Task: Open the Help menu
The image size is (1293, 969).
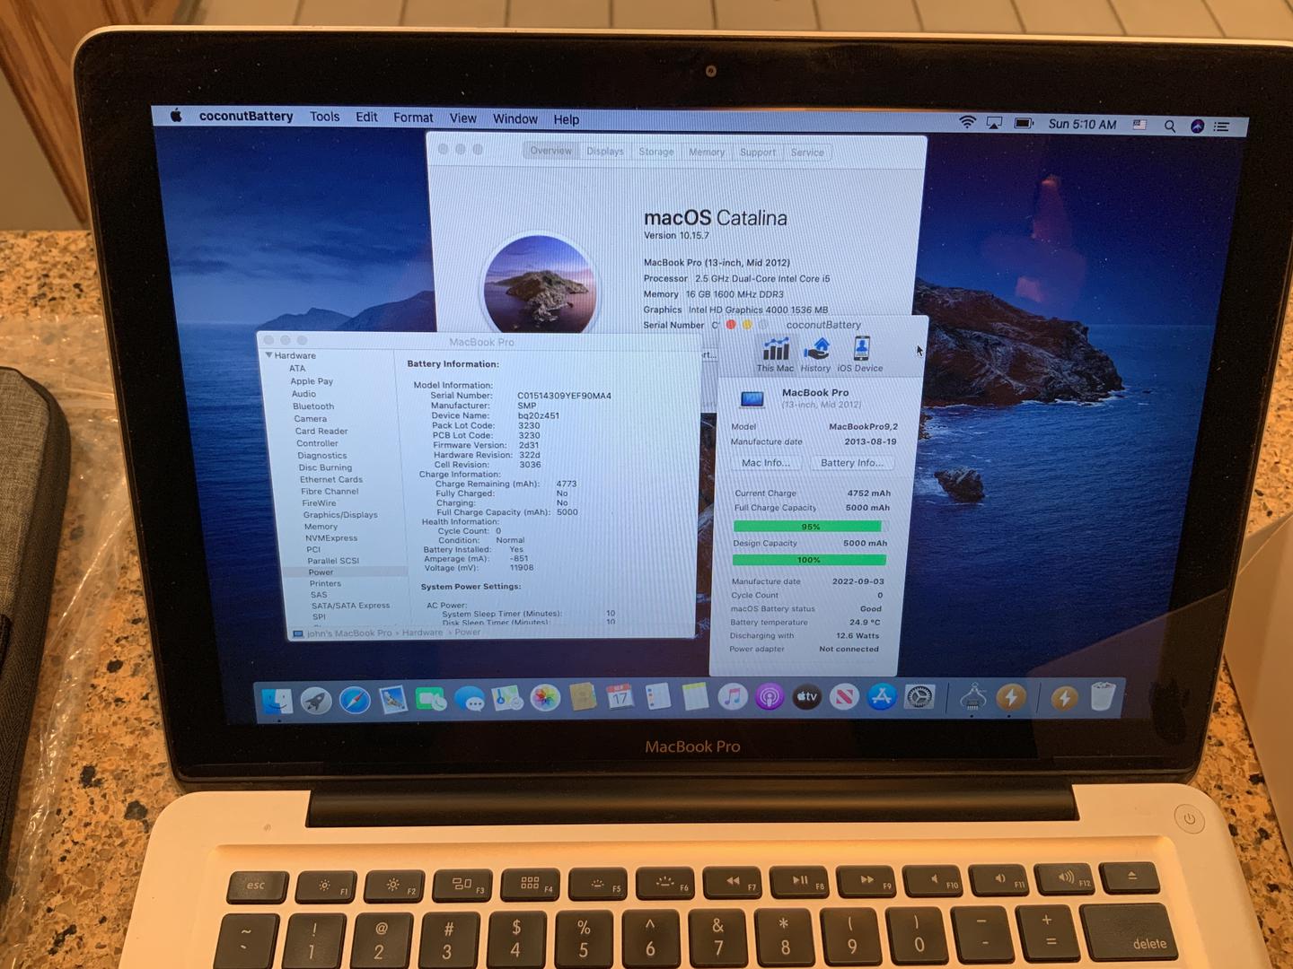Action: 566,119
